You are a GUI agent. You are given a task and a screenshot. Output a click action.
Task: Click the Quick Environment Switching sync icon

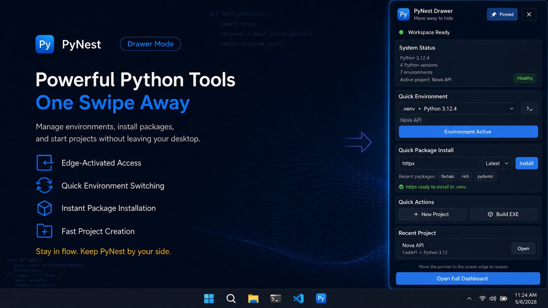(44, 185)
